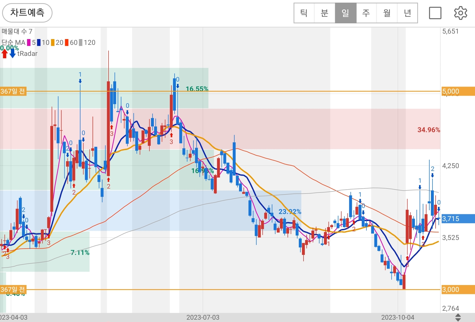This screenshot has height=322, width=475.
Task: Switch to the 틱 tick timeframe tab
Action: click(x=304, y=13)
